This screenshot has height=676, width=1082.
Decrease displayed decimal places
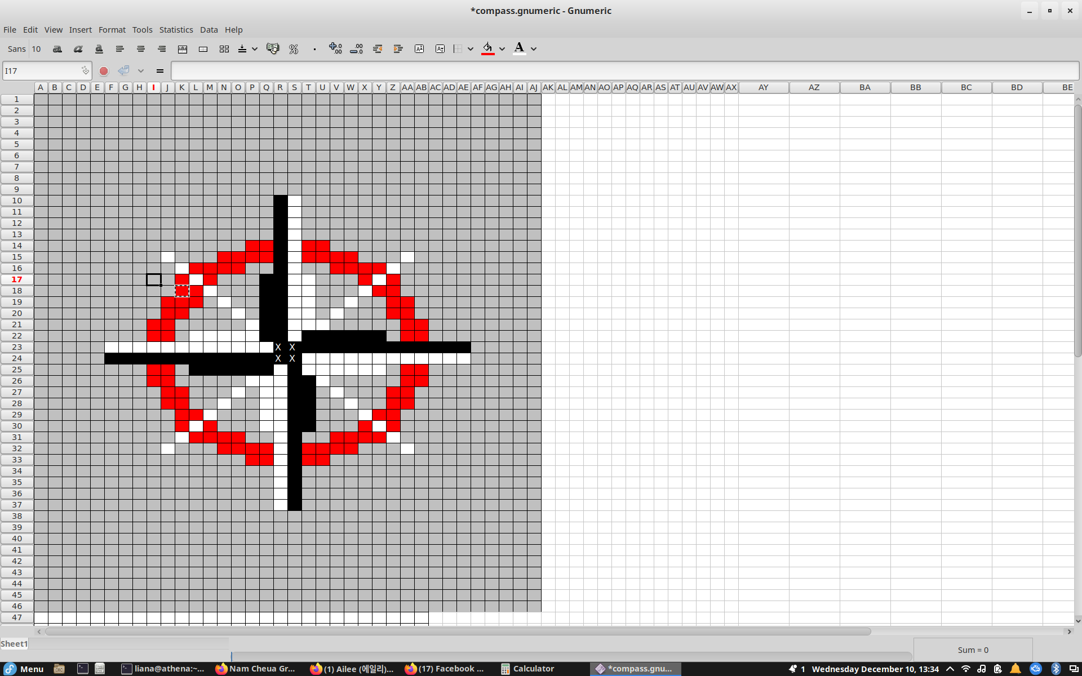tap(356, 49)
